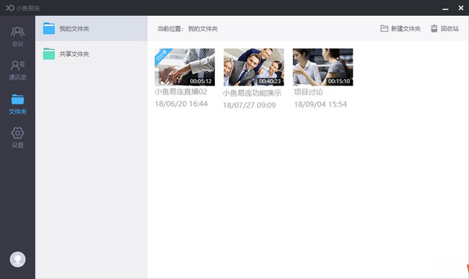Click the green 共享文件夹 folder icon
Image resolution: width=469 pixels, height=279 pixels.
click(49, 54)
